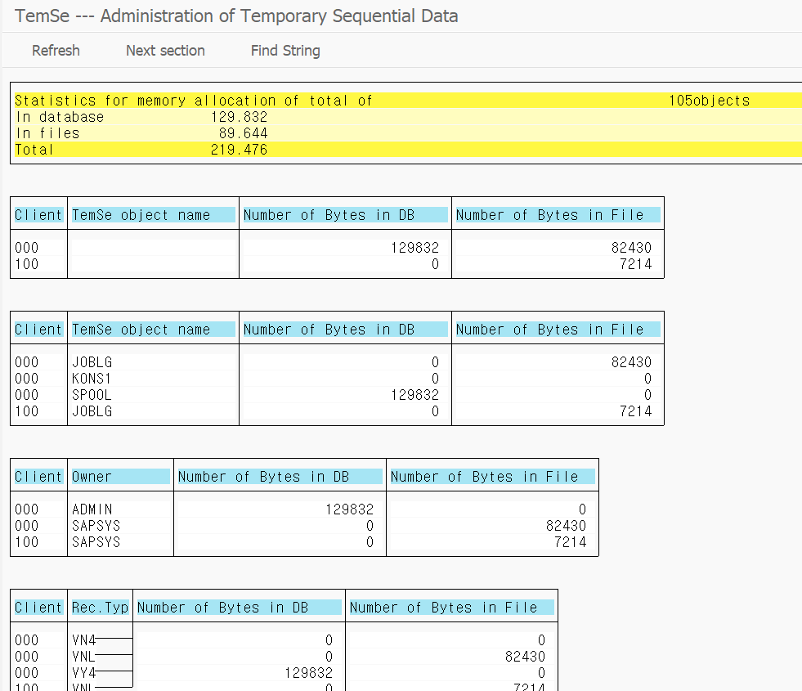
Task: Select record type VY4
Action: [x=84, y=673]
